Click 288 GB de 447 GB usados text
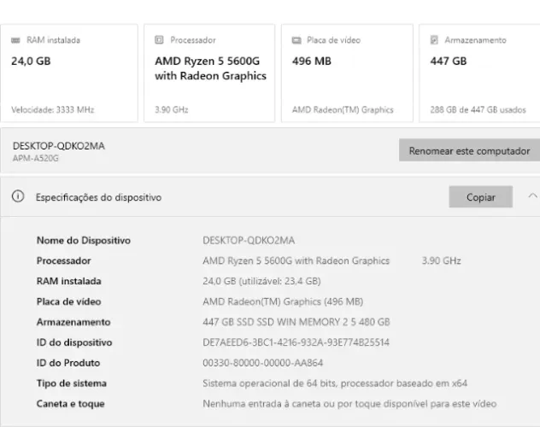 [x=478, y=110]
